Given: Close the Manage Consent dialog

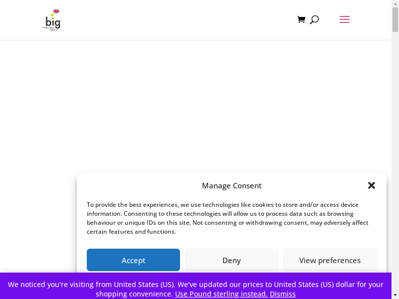Looking at the screenshot, I should point(371,185).
